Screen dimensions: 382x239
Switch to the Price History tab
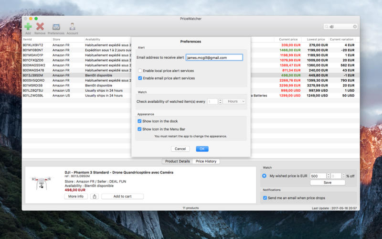206,161
